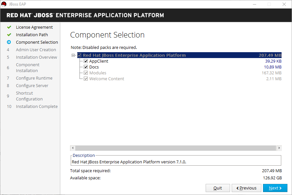292x195 pixels.
Task: Uncheck the AppClient checkbox
Action: point(86,61)
